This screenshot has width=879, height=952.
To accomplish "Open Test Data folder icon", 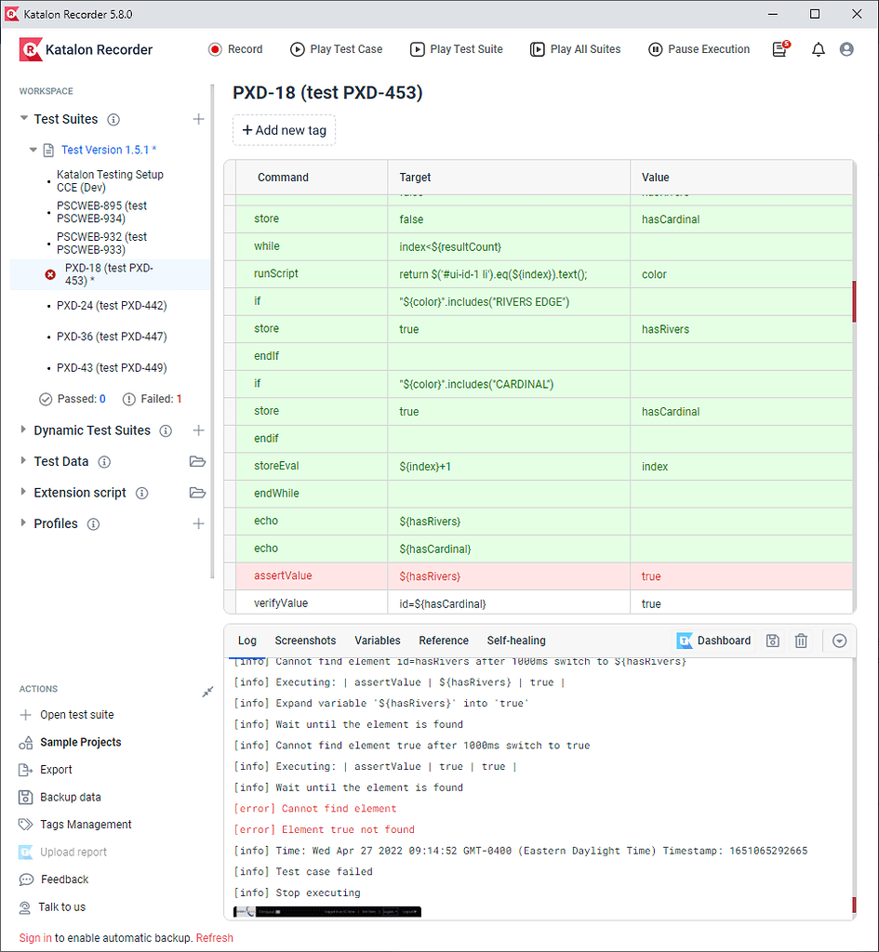I will (x=197, y=461).
